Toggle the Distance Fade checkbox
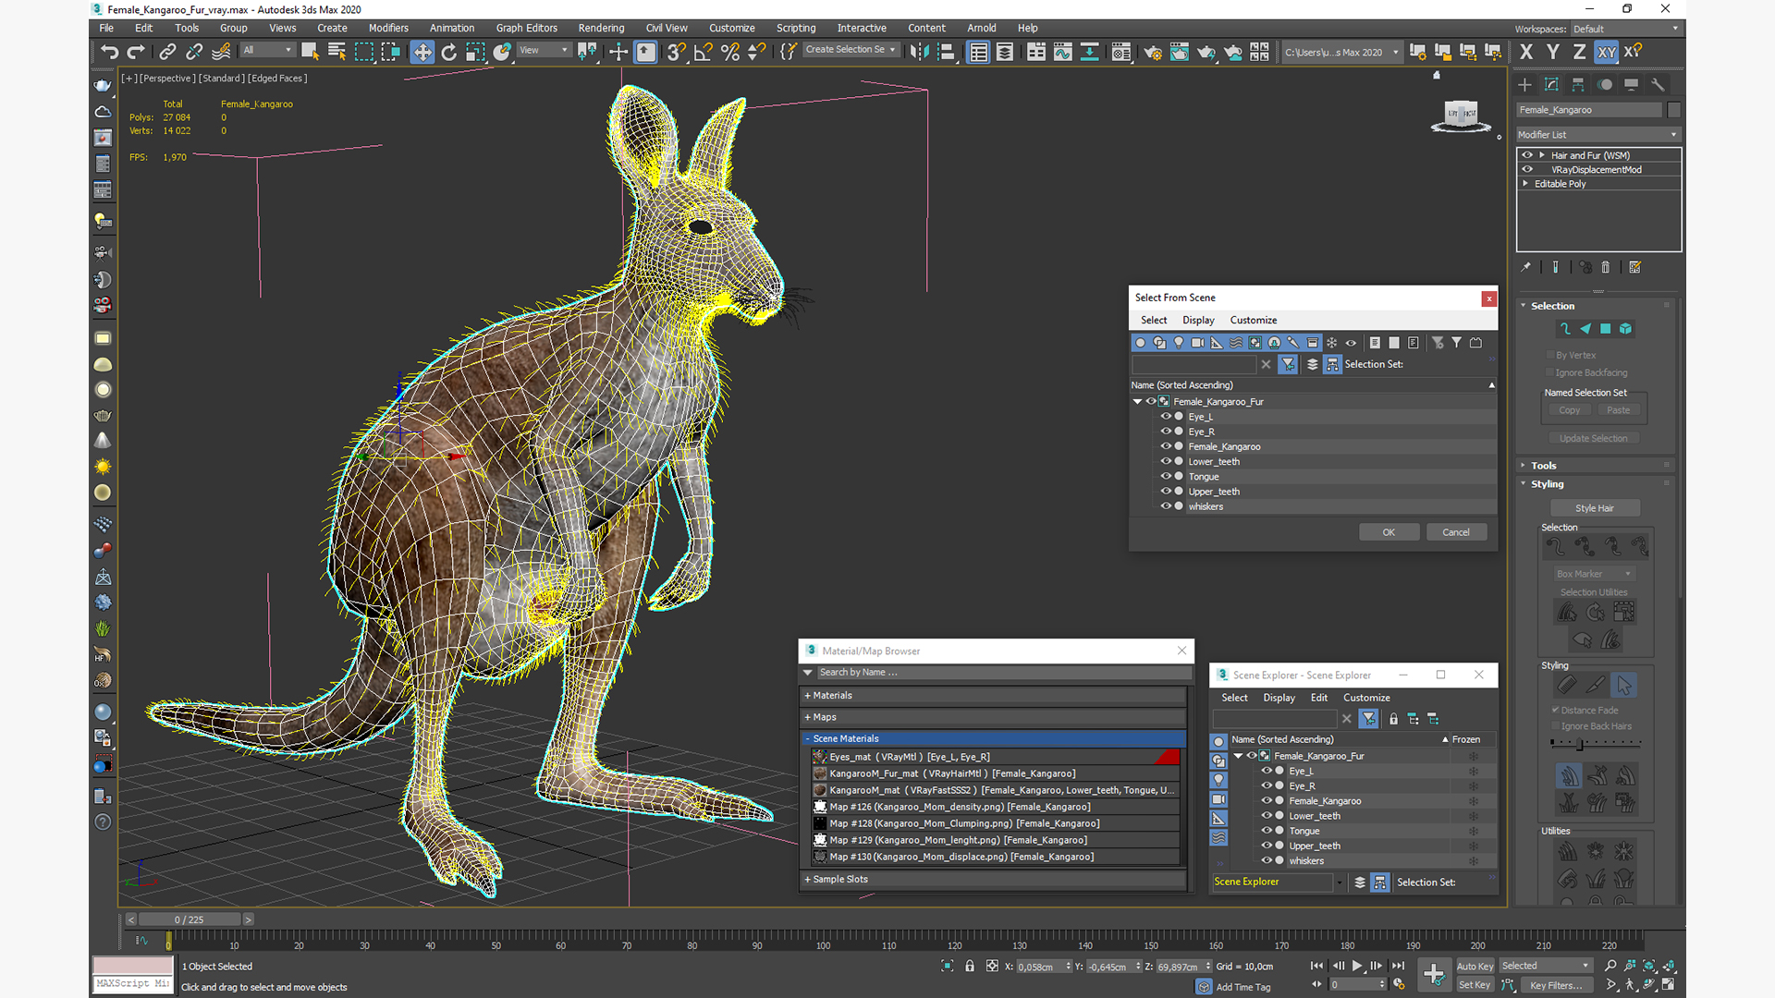This screenshot has height=998, width=1775. (x=1556, y=710)
